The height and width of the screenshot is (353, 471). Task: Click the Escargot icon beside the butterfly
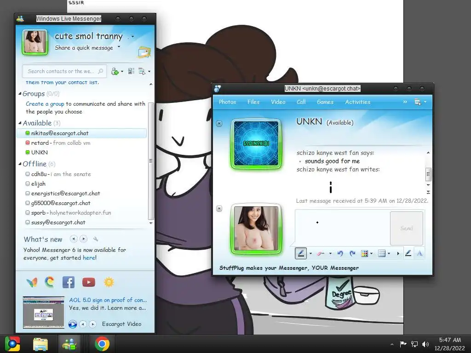pyautogui.click(x=50, y=282)
